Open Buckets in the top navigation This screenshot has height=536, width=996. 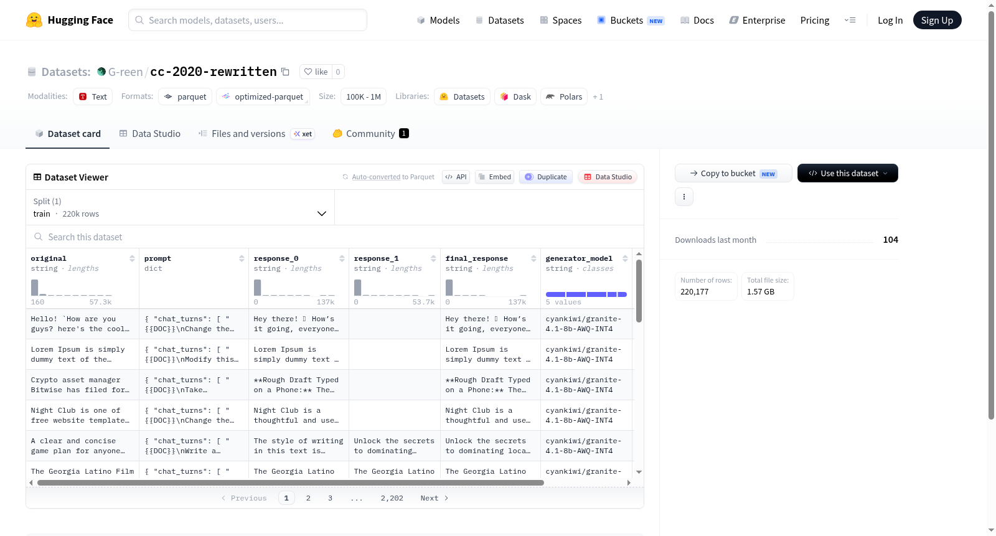631,20
